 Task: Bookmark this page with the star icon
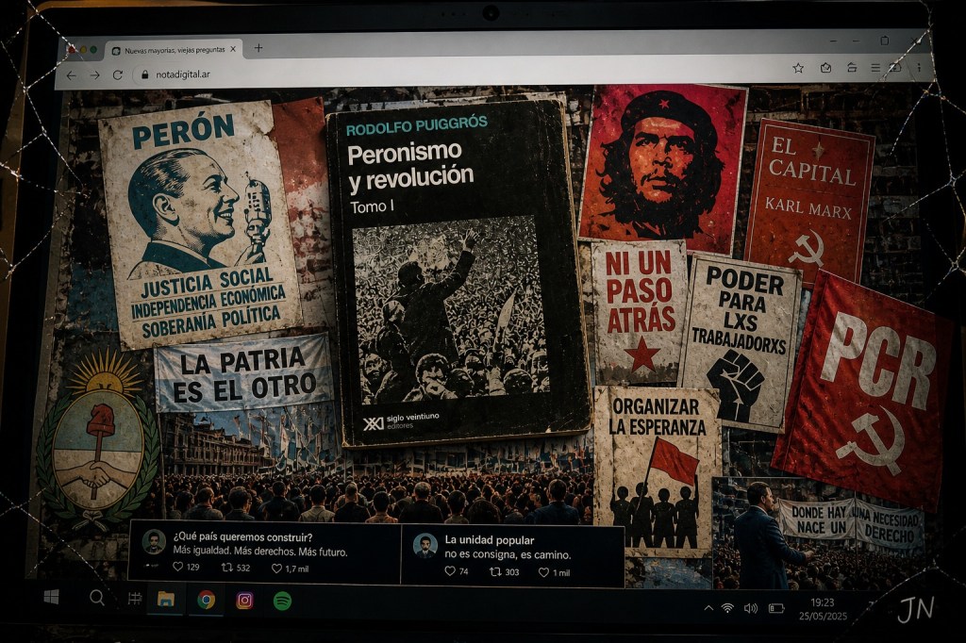[x=798, y=68]
